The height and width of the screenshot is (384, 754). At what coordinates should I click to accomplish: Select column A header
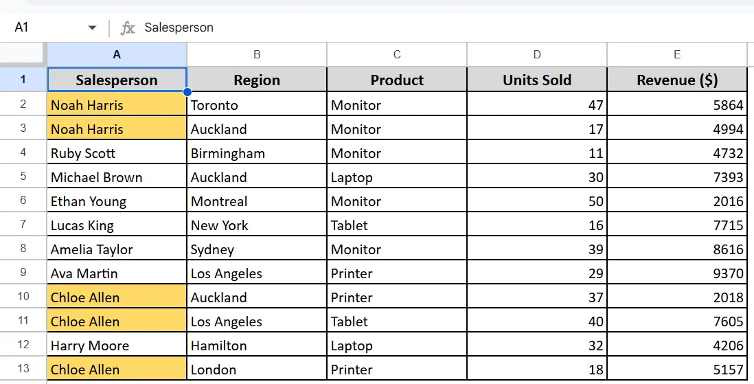click(x=117, y=54)
